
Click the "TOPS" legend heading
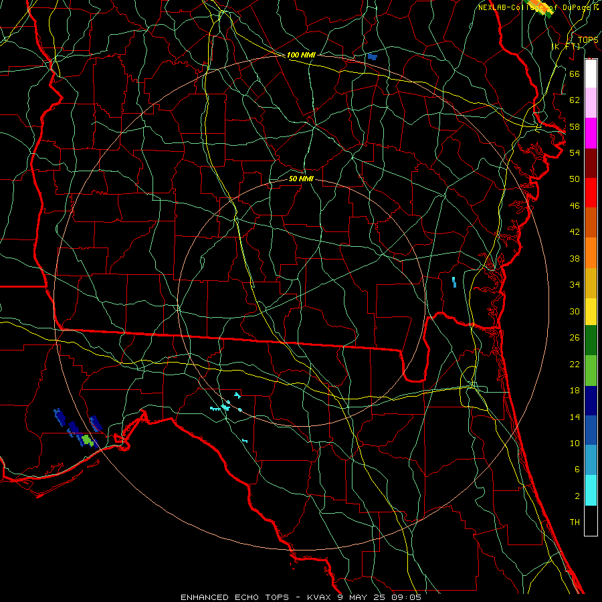pyautogui.click(x=588, y=40)
